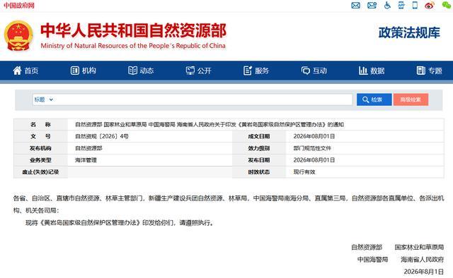Click the monitor icon beside 公开

pyautogui.click(x=190, y=71)
